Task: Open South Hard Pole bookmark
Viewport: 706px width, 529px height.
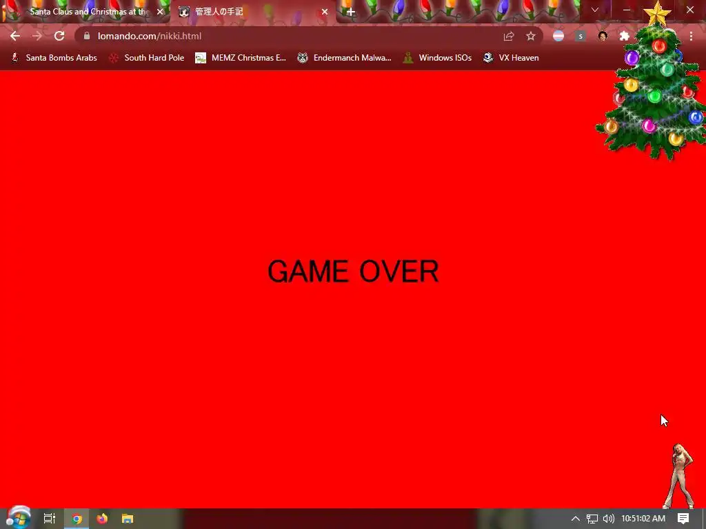Action: [147, 58]
